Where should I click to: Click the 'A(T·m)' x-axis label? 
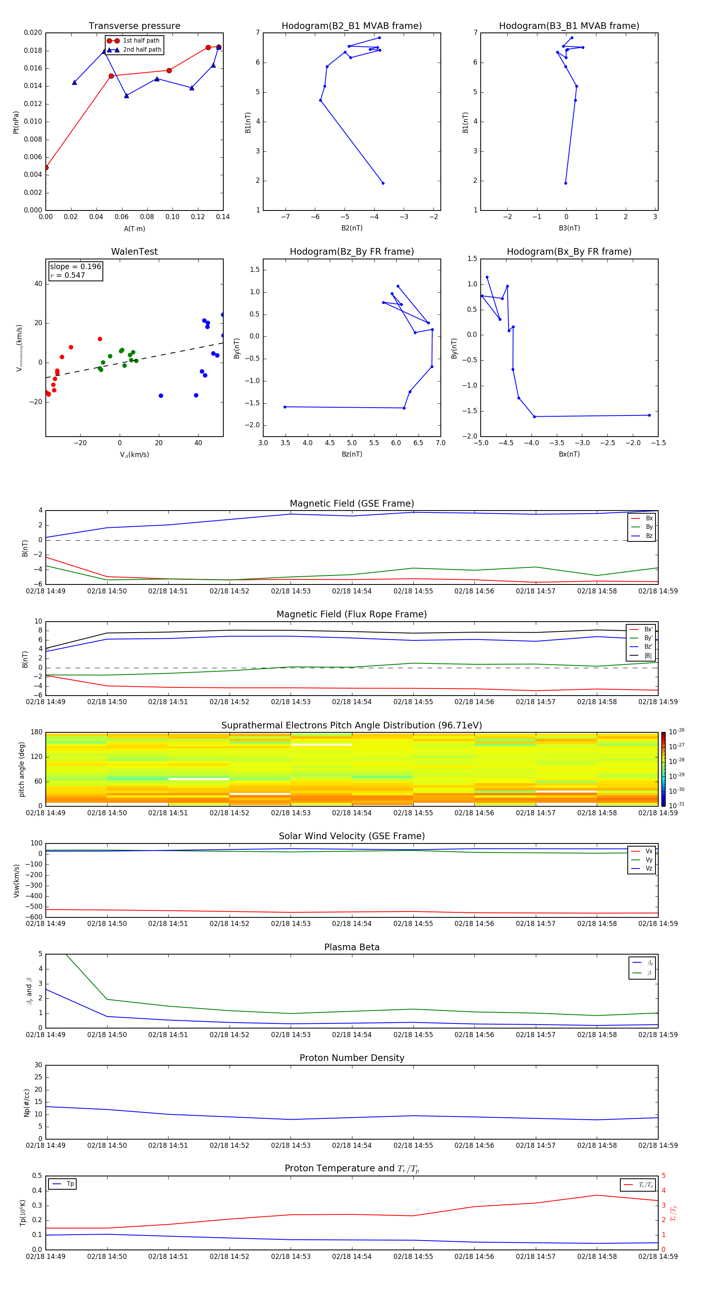[x=134, y=228]
